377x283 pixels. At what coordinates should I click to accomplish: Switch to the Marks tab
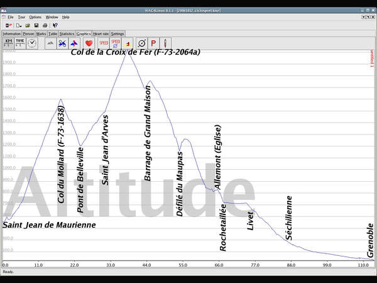point(41,34)
